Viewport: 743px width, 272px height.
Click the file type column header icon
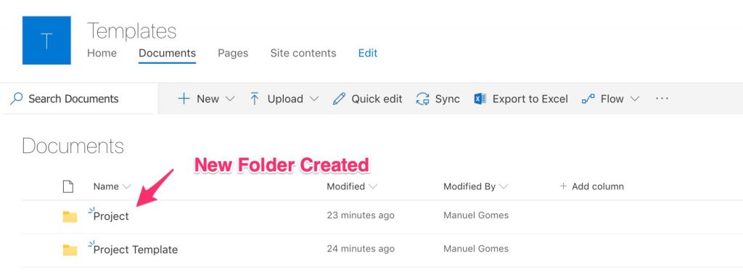coord(68,186)
